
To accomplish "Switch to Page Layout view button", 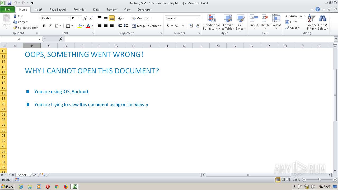I will pos(283,180).
